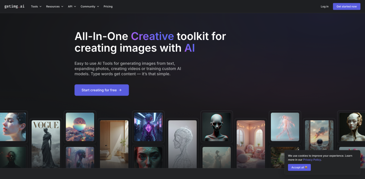Open the wireframe head sketch image

pyautogui.click(x=182, y=144)
